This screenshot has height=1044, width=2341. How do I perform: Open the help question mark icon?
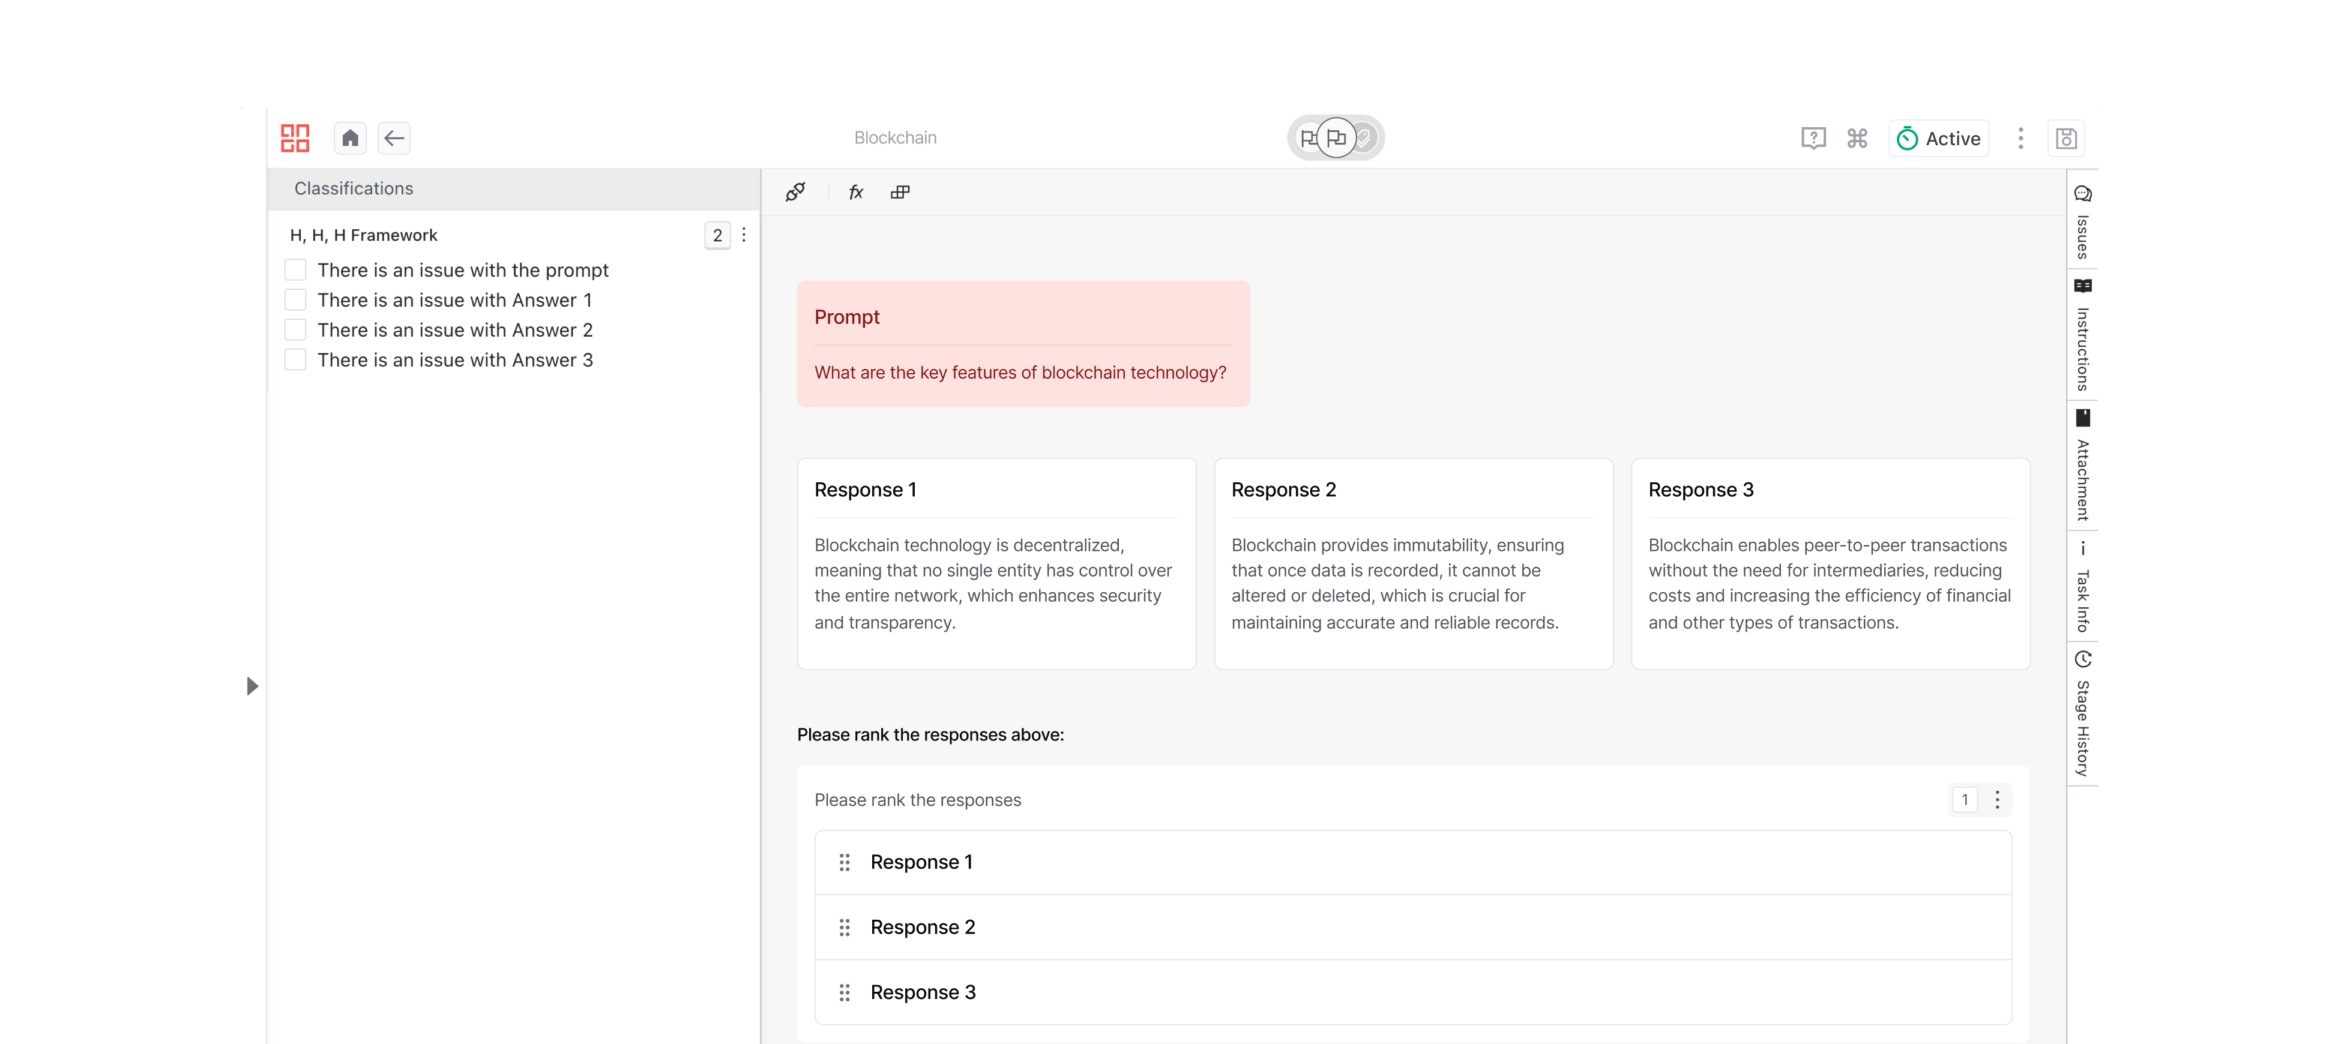[x=1813, y=138]
